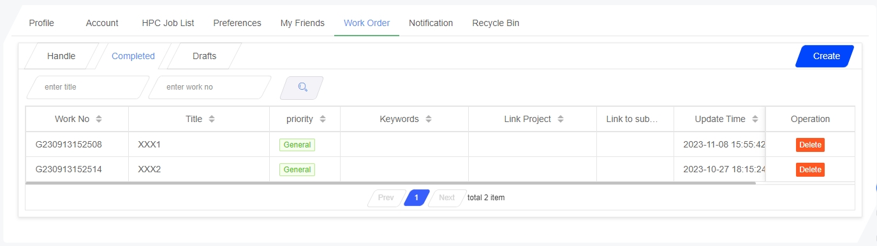Select the Work Order tab
Screen dimensions: 877x246
(367, 23)
